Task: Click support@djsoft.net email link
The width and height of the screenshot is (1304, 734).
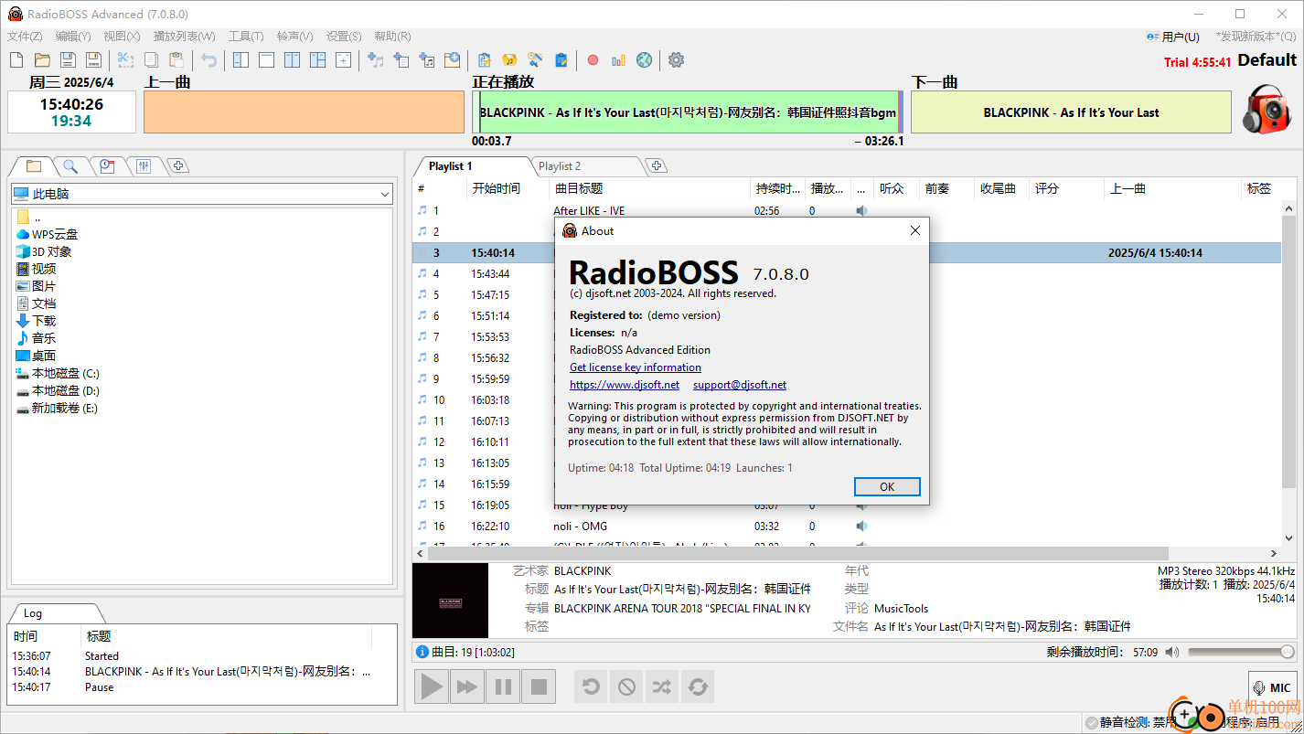Action: tap(740, 385)
